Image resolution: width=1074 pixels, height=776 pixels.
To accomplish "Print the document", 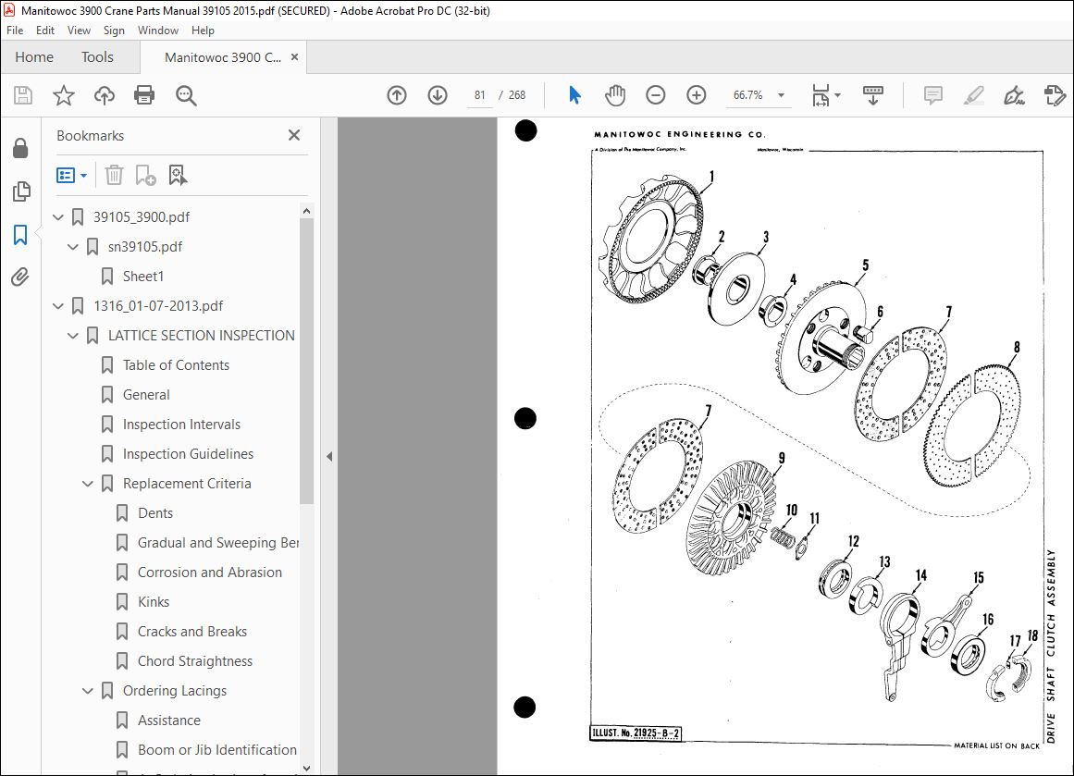I will click(144, 95).
